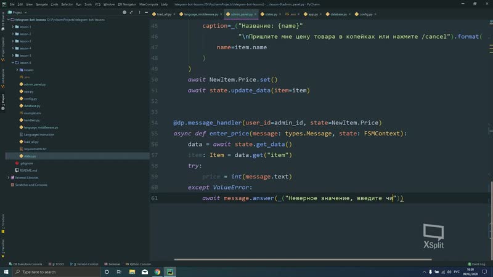Open the Mail app on taskbar
This screenshot has height=277, width=493.
145,272
